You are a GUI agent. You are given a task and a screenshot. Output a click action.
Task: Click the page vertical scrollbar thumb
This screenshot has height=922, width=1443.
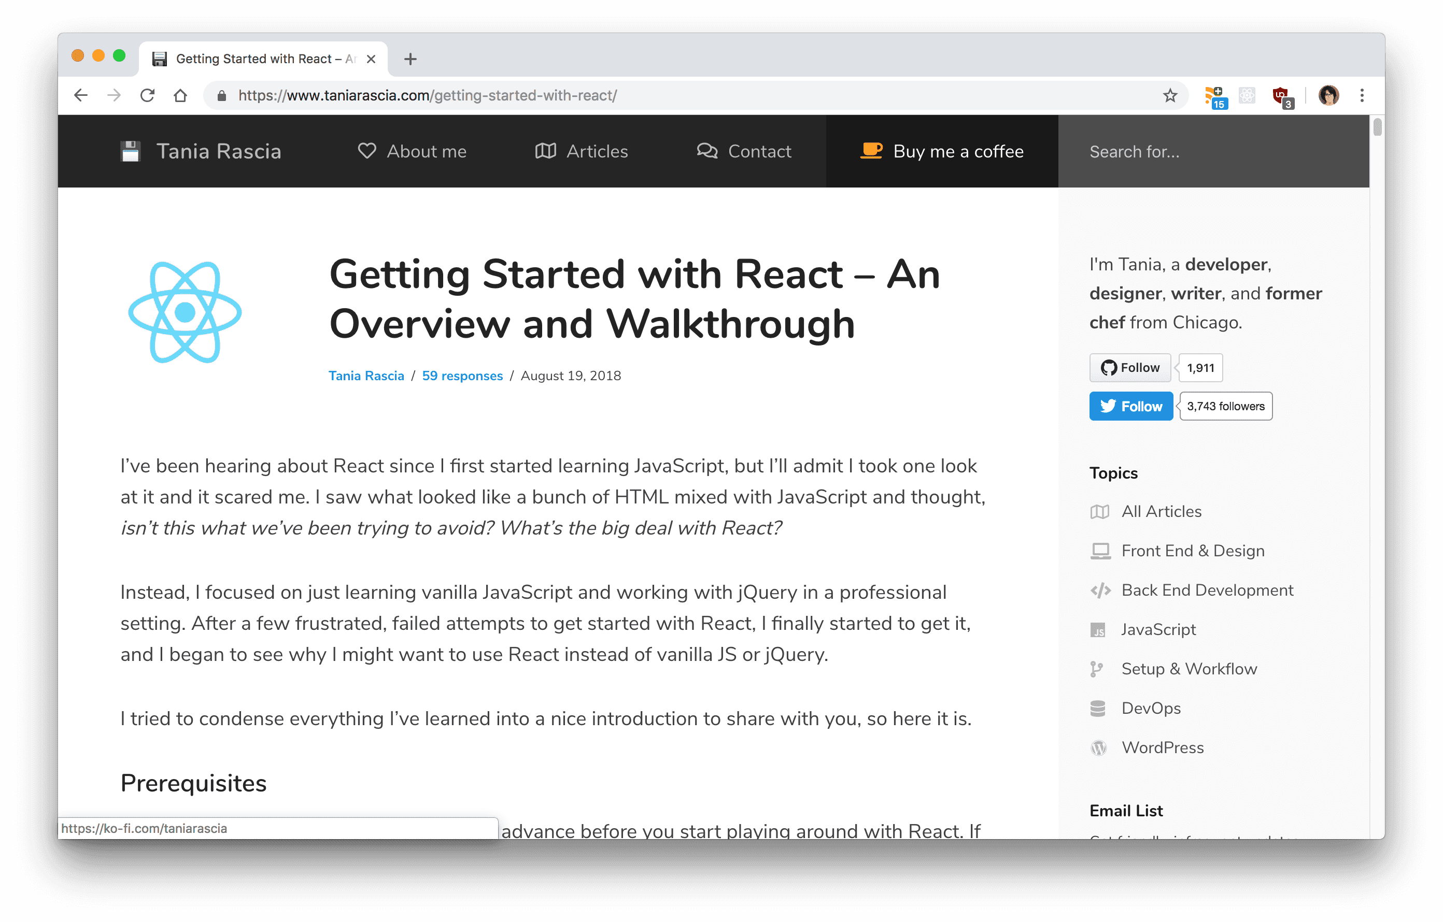pos(1377,127)
